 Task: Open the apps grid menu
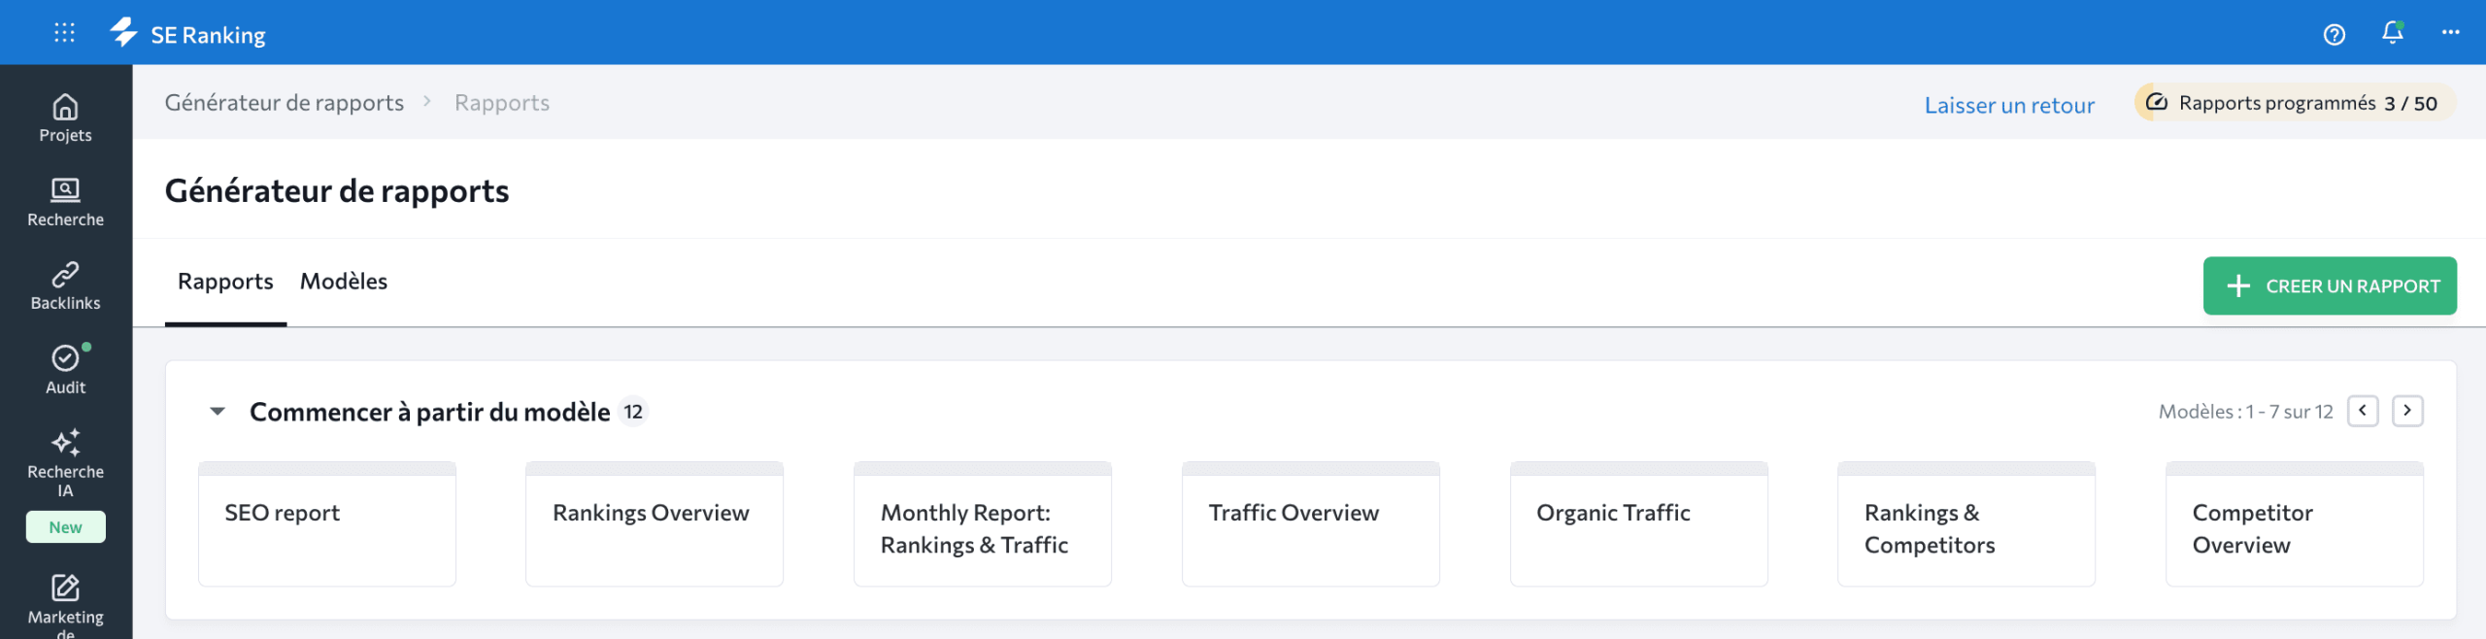(x=64, y=33)
